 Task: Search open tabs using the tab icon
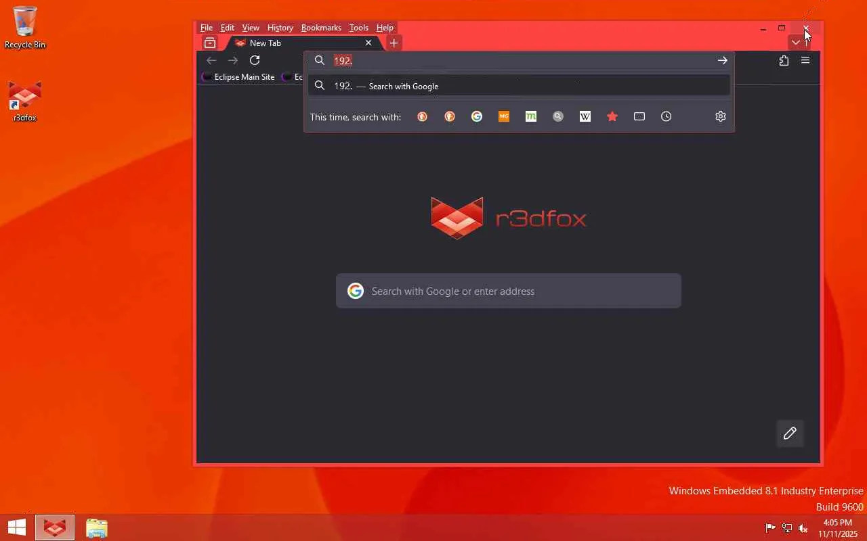[639, 116]
